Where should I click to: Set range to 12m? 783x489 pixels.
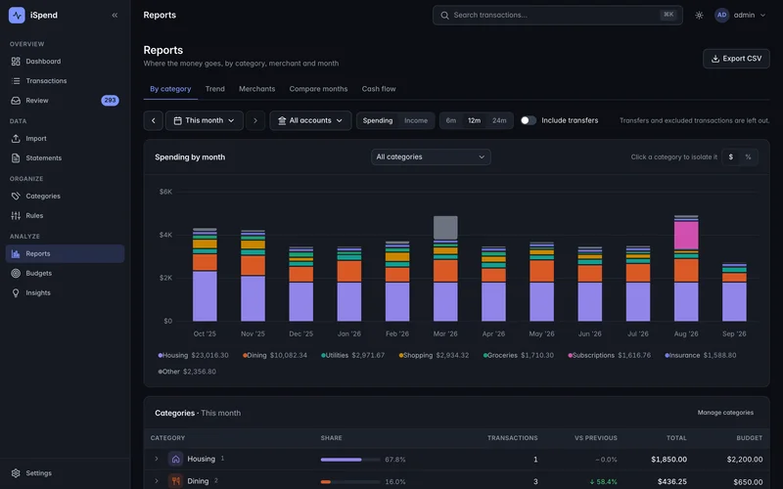point(474,120)
